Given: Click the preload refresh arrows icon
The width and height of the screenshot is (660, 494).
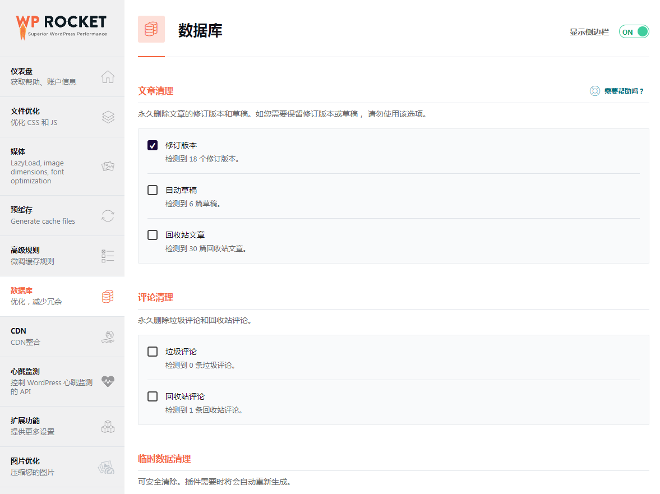Looking at the screenshot, I should 108,216.
